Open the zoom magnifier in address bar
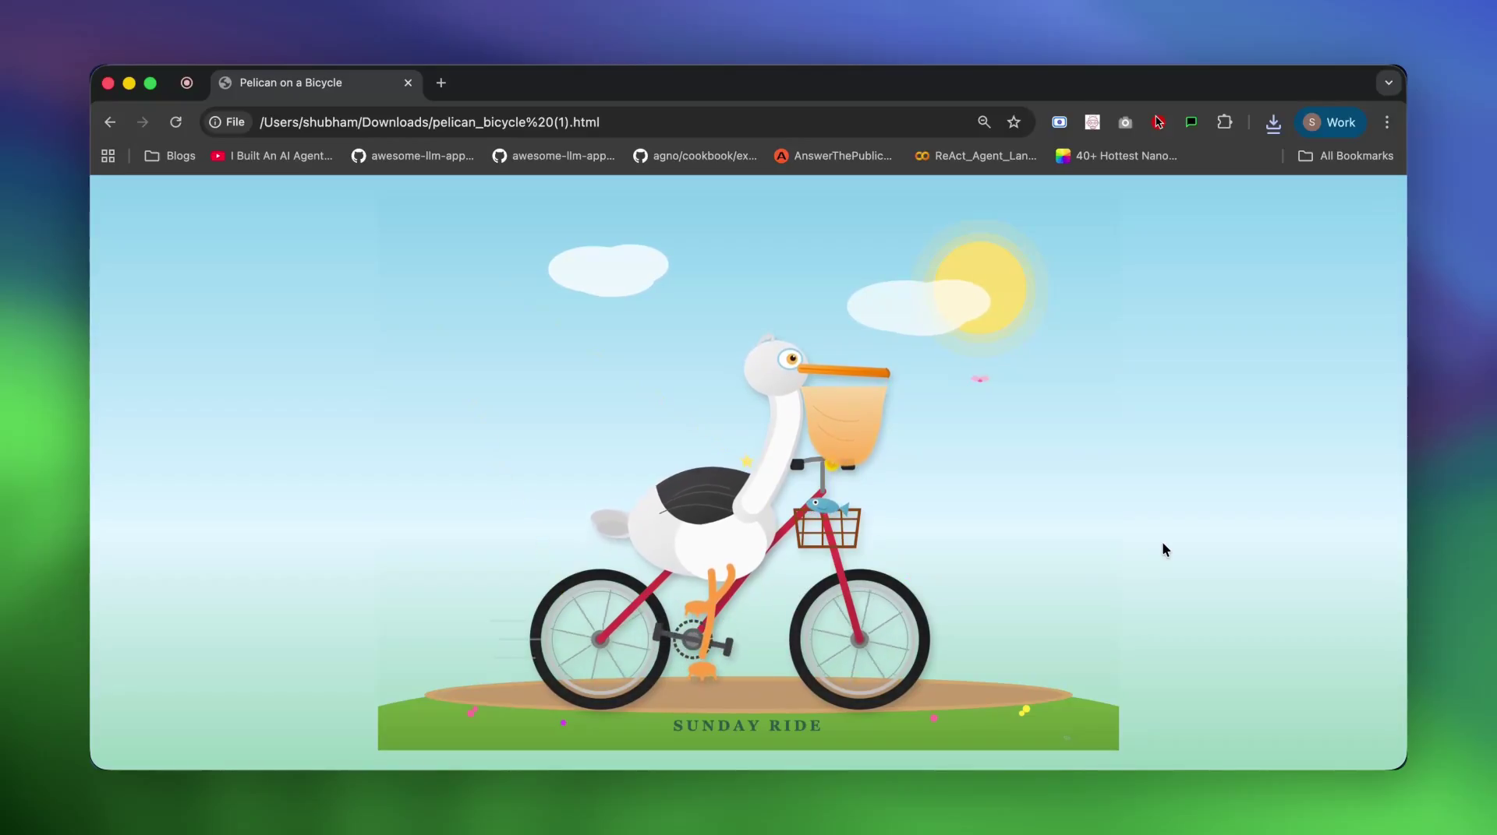The image size is (1497, 835). 984,122
